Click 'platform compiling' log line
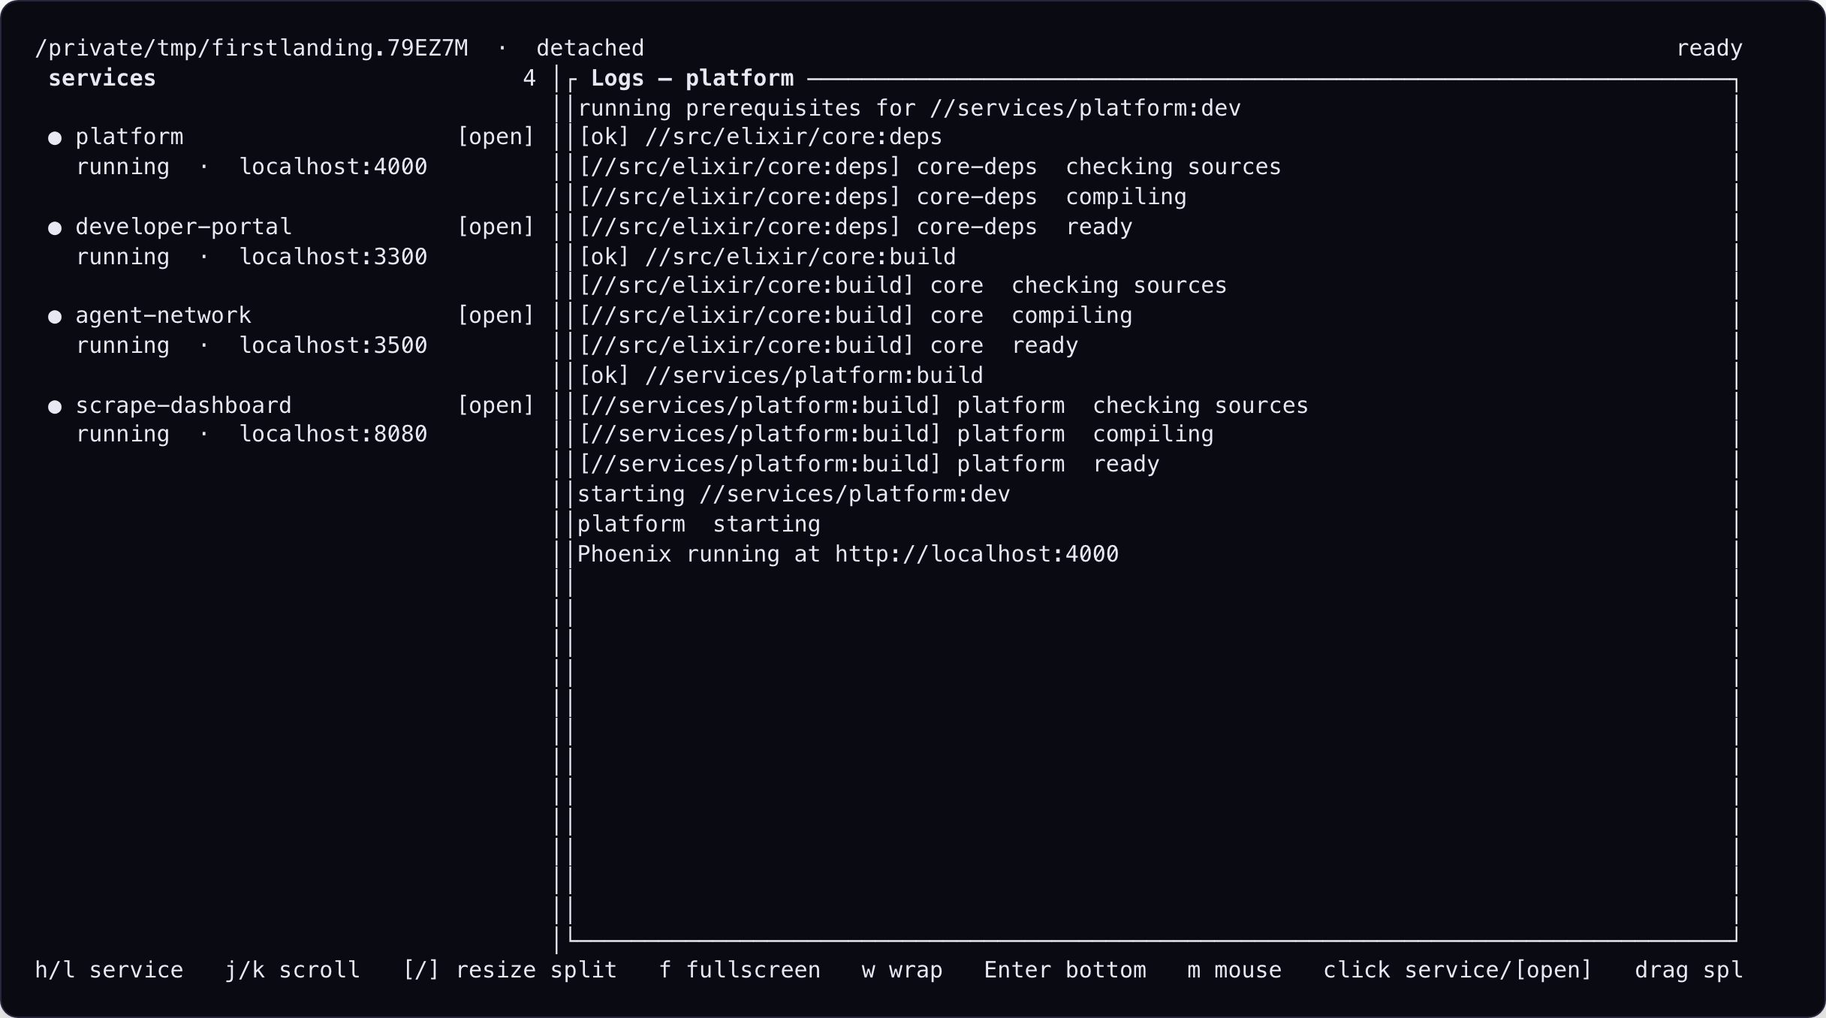The height and width of the screenshot is (1018, 1826). [896, 434]
